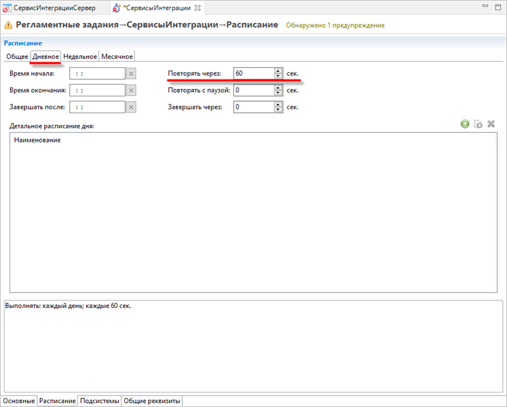This screenshot has height=407, width=507.
Task: Decrease the Повторять с паузой value
Action: click(x=278, y=93)
